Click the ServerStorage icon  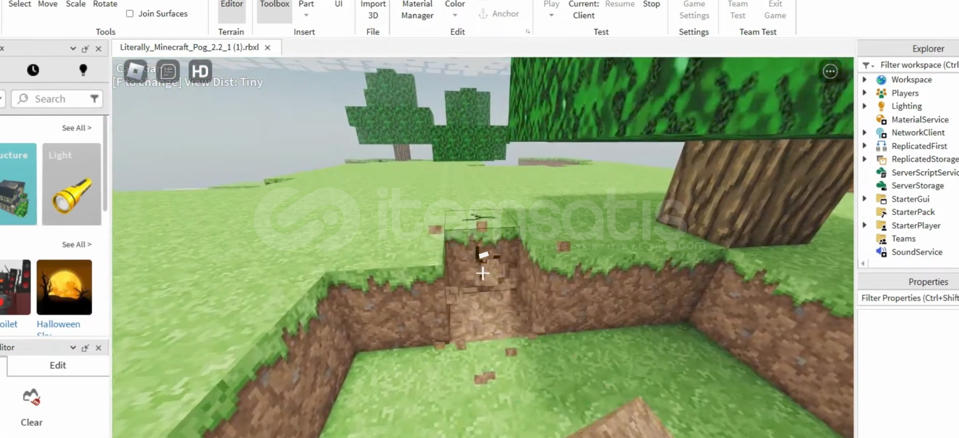[x=881, y=185]
